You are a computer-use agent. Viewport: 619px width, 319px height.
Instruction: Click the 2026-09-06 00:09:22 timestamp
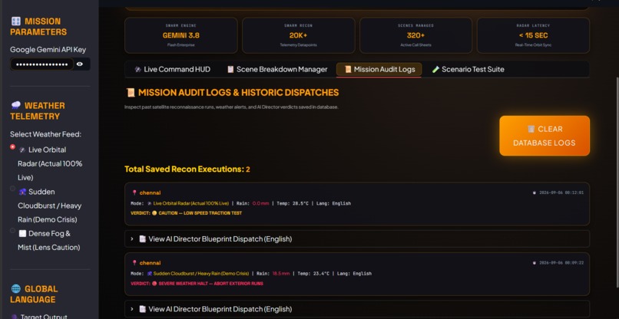pyautogui.click(x=561, y=262)
